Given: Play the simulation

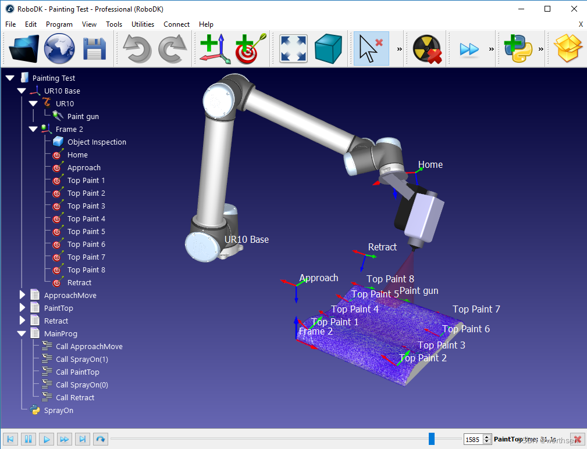Looking at the screenshot, I should point(47,439).
